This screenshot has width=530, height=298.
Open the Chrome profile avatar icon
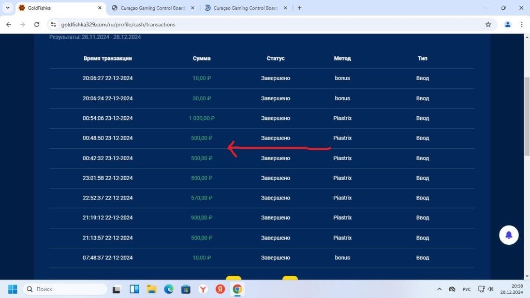507,24
